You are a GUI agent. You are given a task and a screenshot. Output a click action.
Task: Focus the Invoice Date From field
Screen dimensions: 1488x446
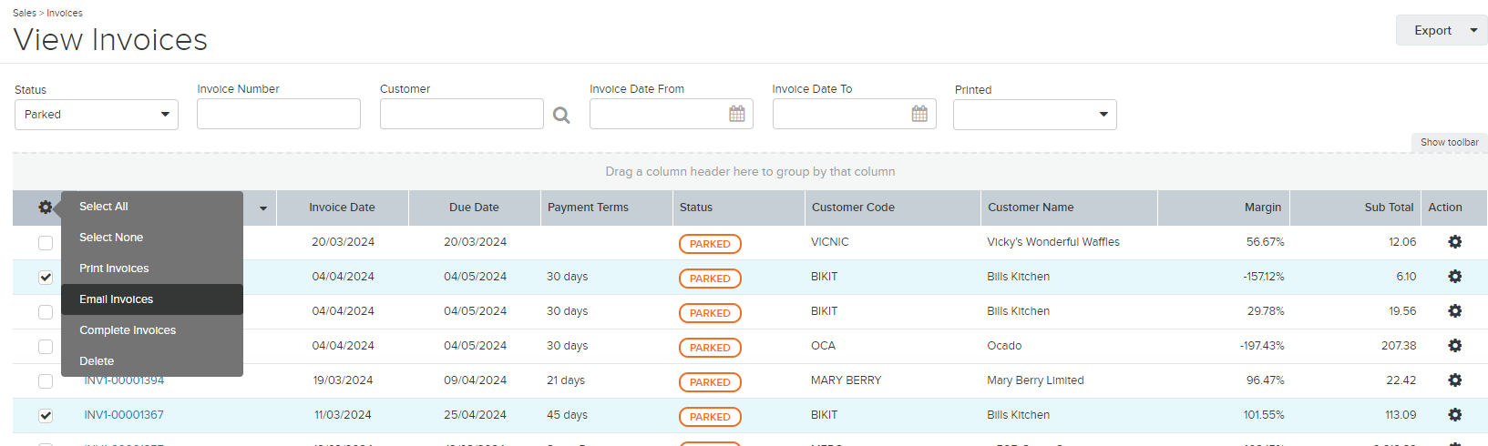tap(672, 114)
